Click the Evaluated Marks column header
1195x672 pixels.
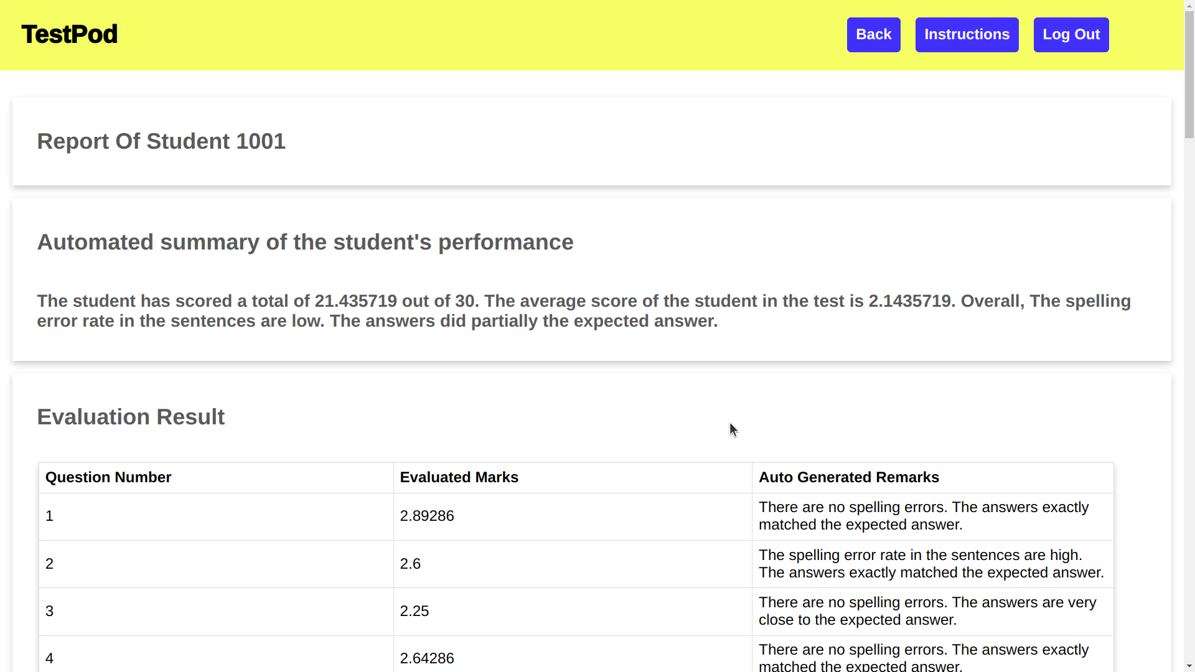(x=459, y=477)
